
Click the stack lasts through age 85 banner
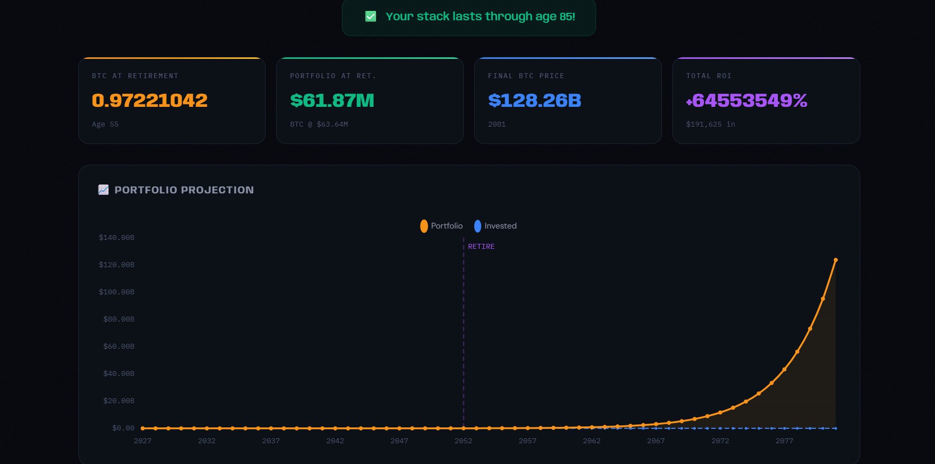468,18
